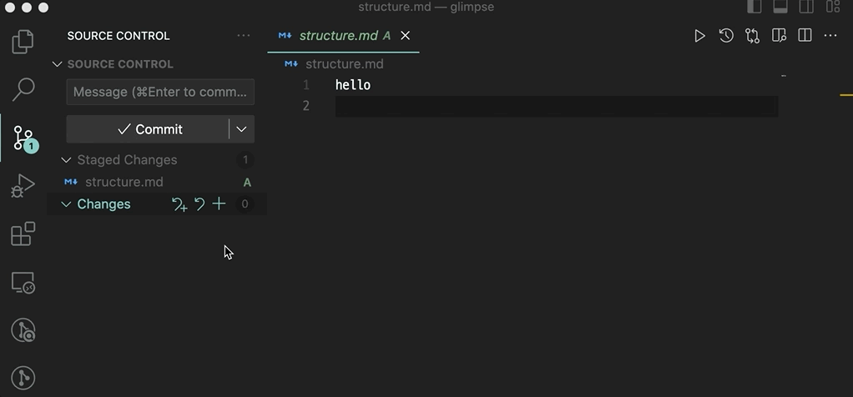Open the Explorer view in activity bar
Viewport: 853px width, 397px height.
(x=23, y=41)
